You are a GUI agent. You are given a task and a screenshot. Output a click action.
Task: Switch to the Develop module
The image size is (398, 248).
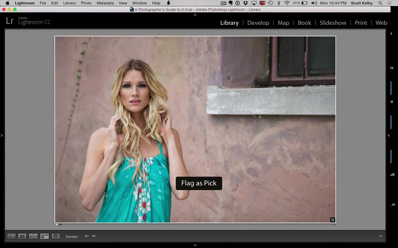pyautogui.click(x=258, y=23)
